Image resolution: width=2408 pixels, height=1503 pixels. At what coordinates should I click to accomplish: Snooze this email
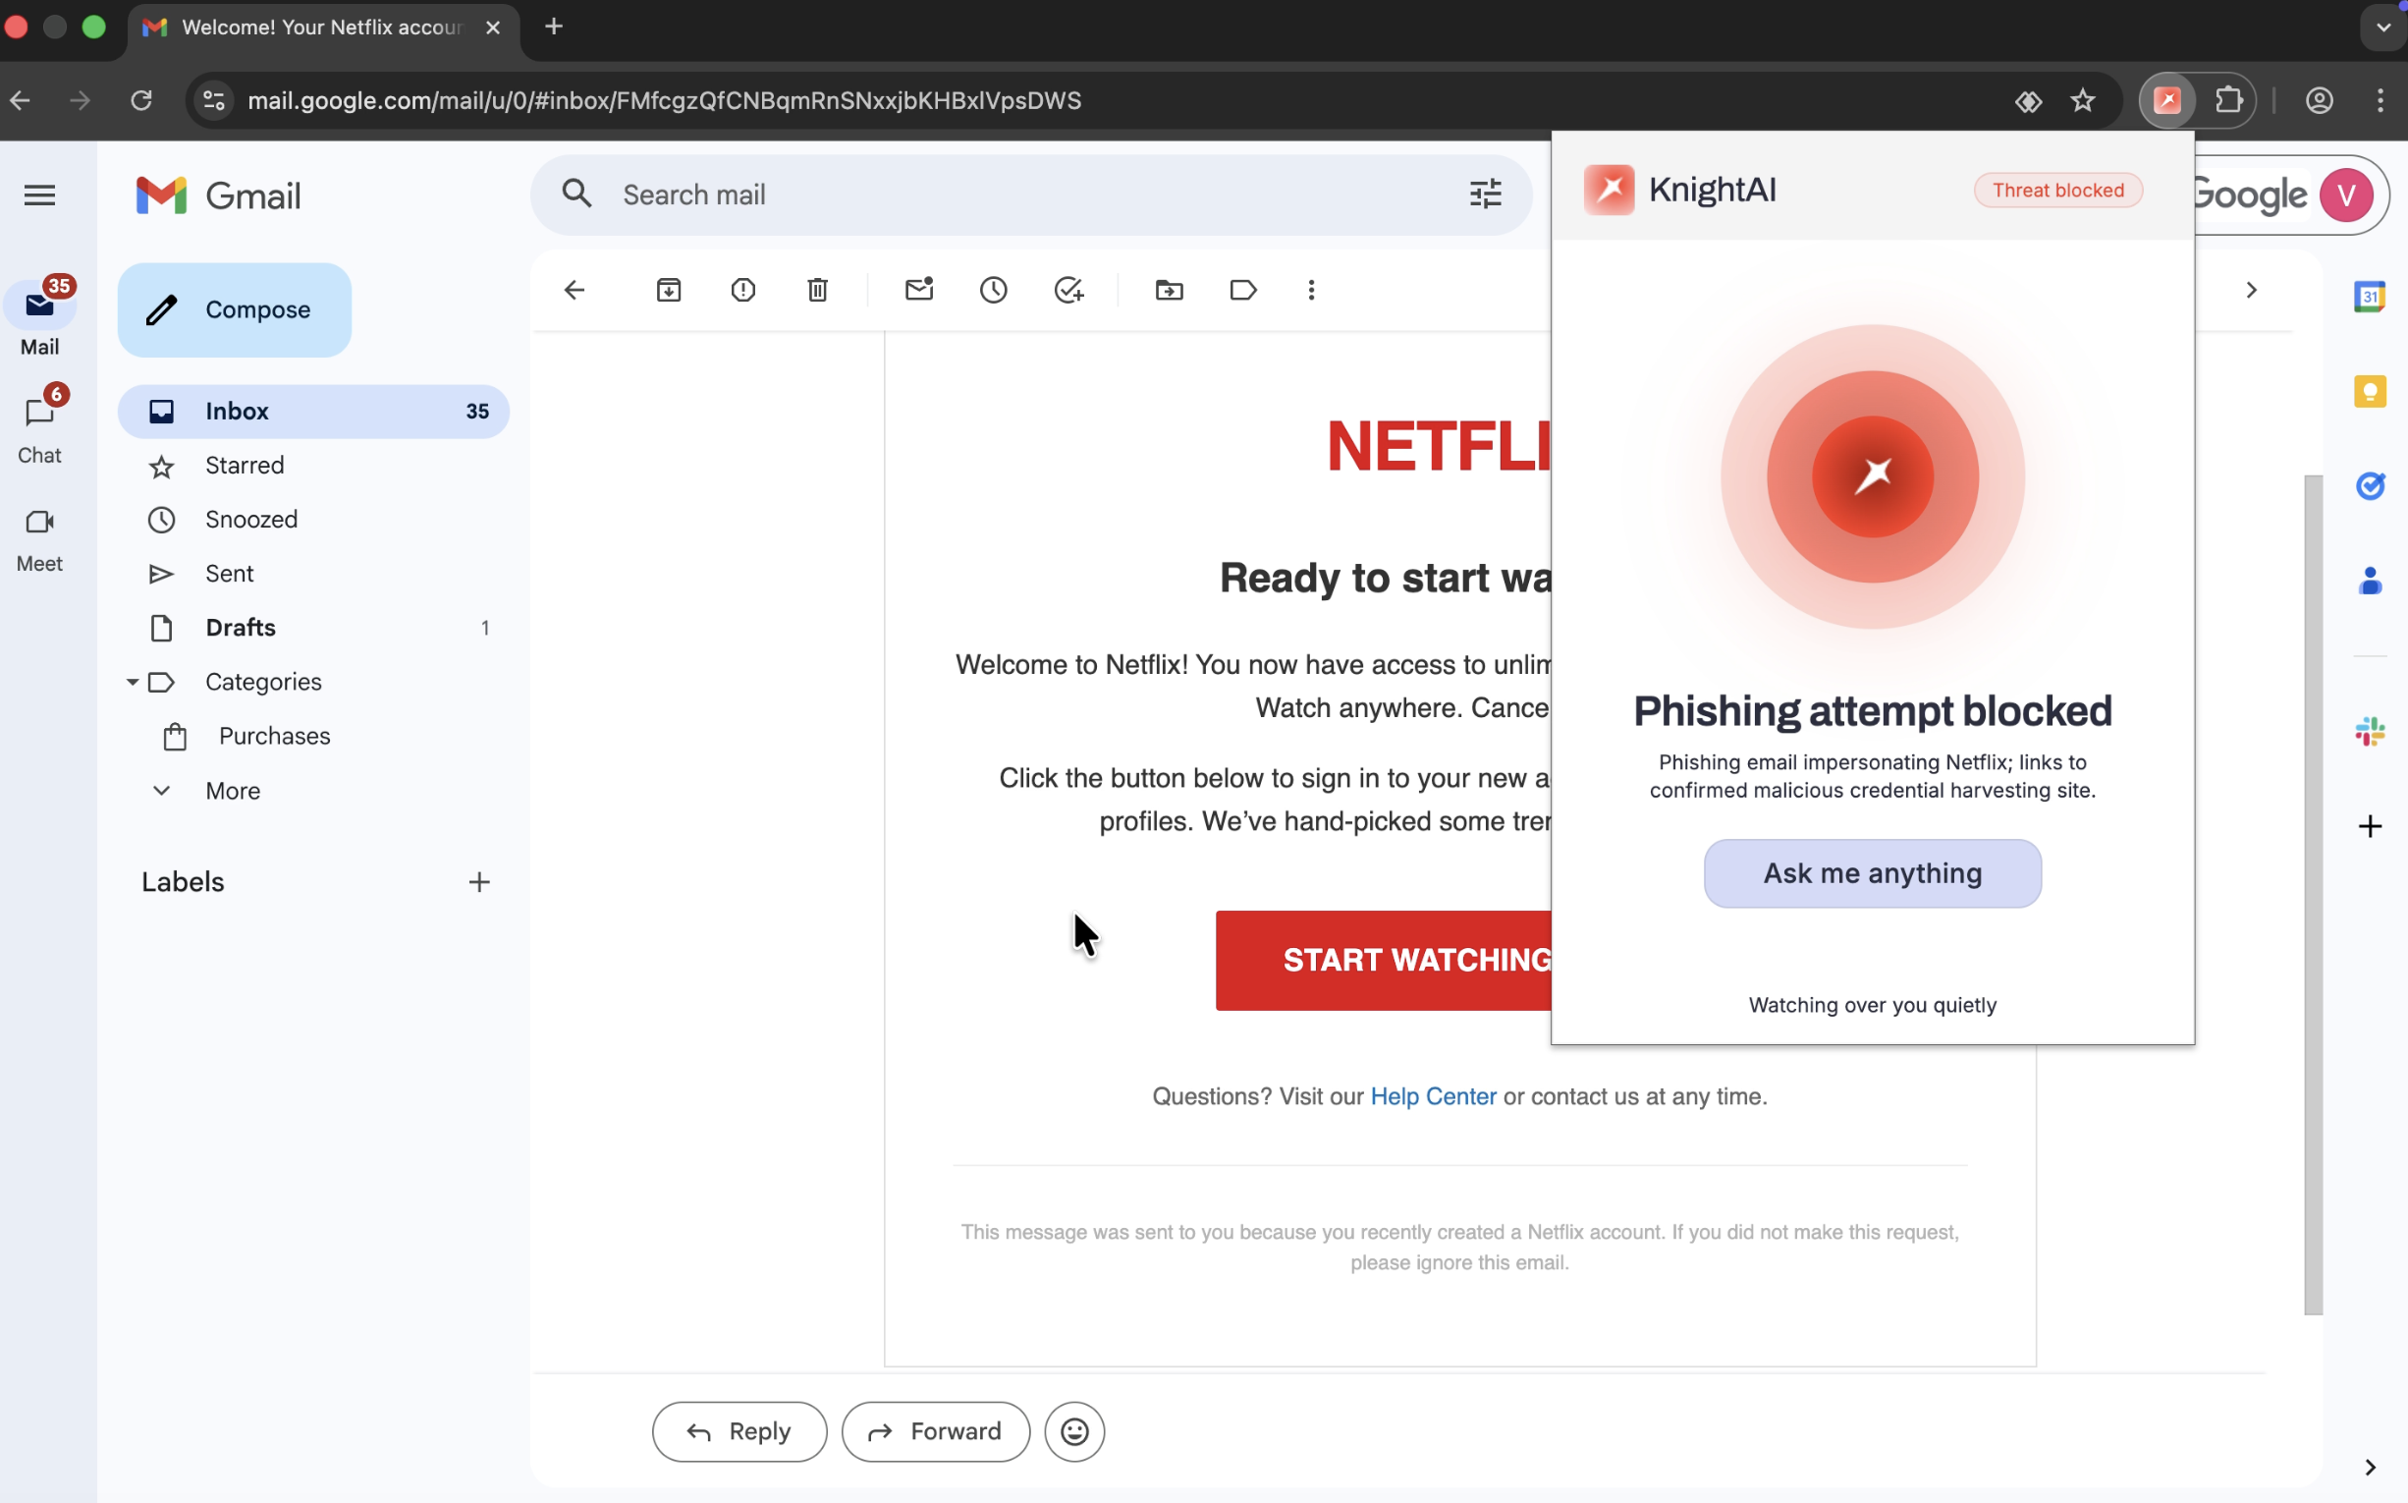(x=993, y=290)
